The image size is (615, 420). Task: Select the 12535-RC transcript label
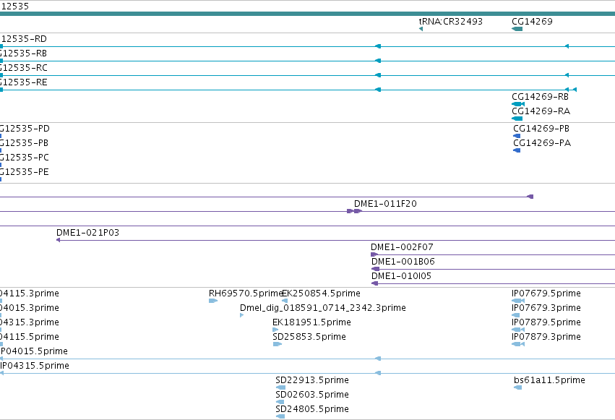(x=24, y=68)
